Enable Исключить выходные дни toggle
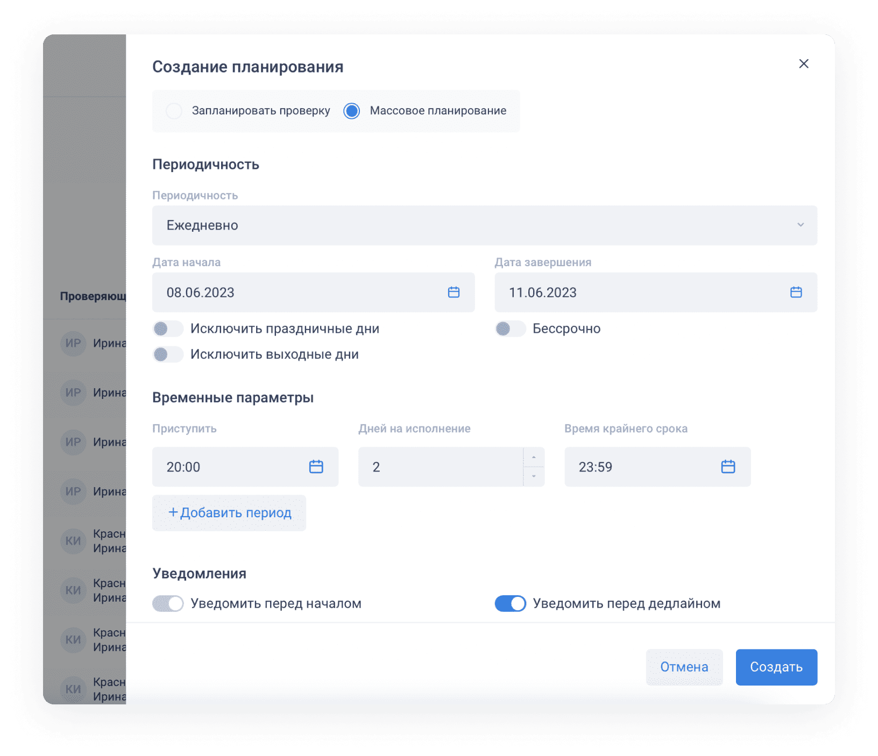878x756 pixels. [168, 354]
